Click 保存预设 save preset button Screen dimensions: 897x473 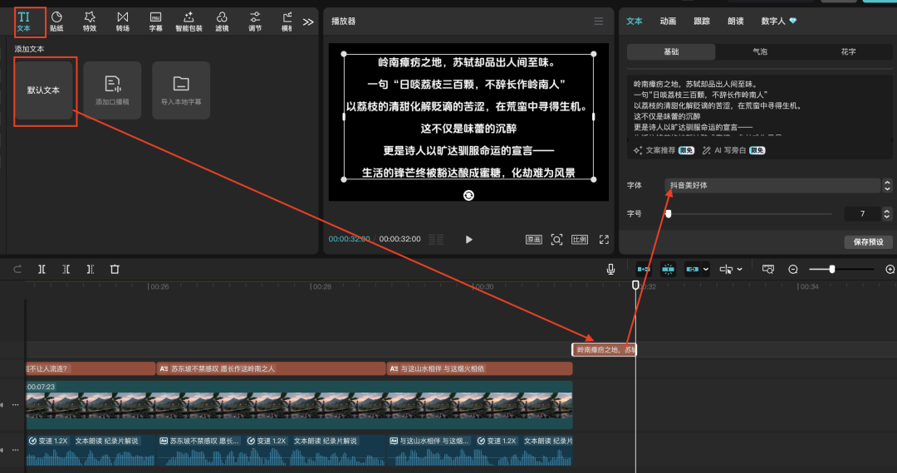(x=869, y=241)
